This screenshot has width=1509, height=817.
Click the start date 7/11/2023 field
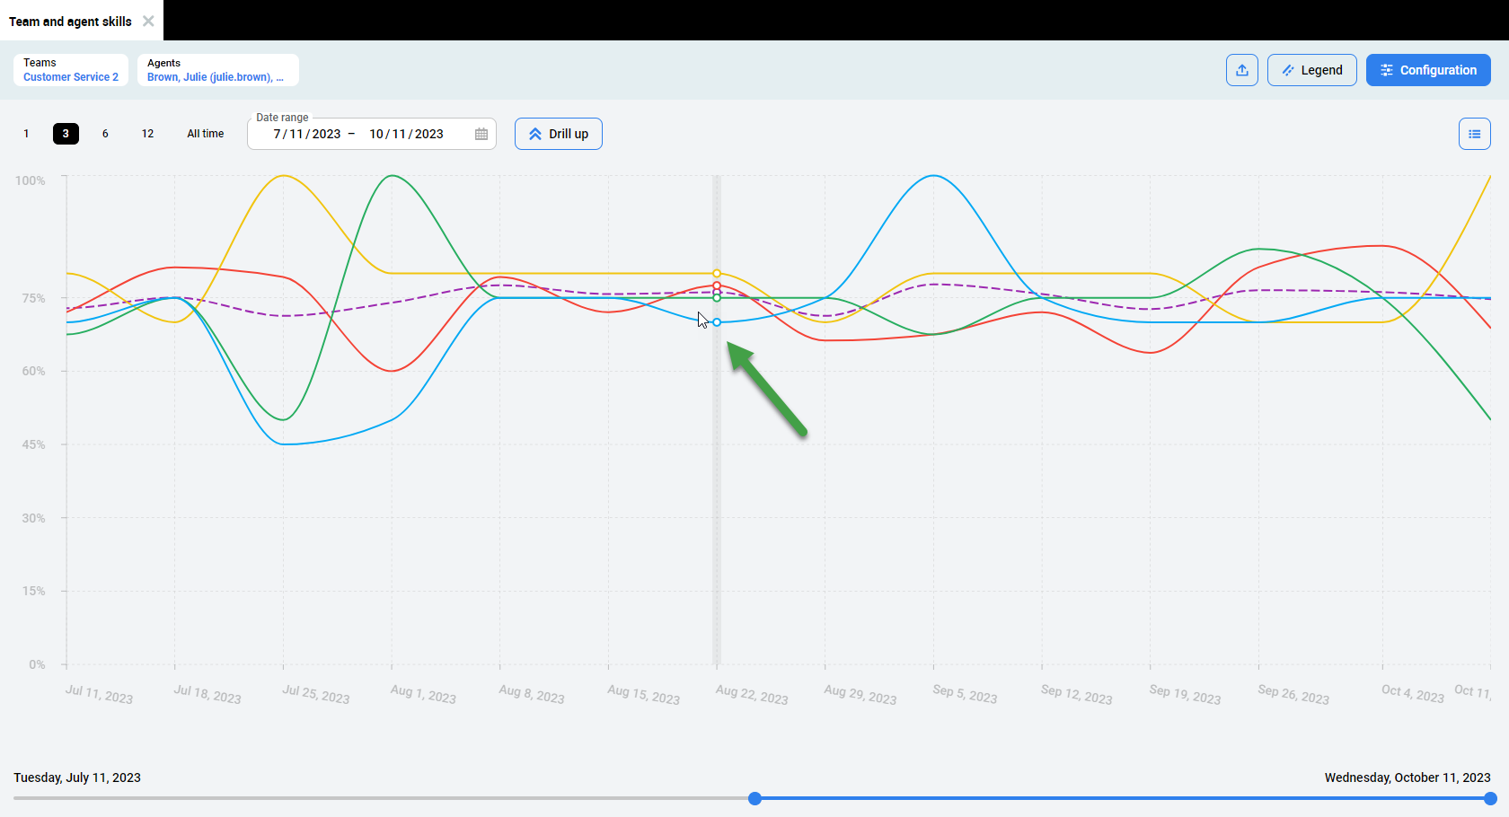306,134
